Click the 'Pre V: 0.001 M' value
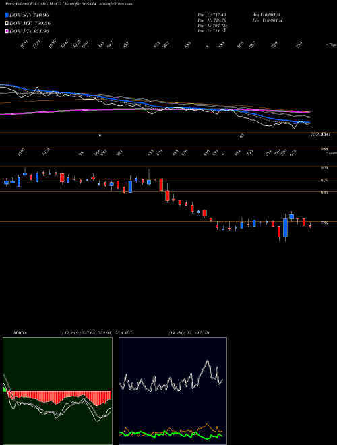The height and width of the screenshot is (445, 337). [268, 20]
